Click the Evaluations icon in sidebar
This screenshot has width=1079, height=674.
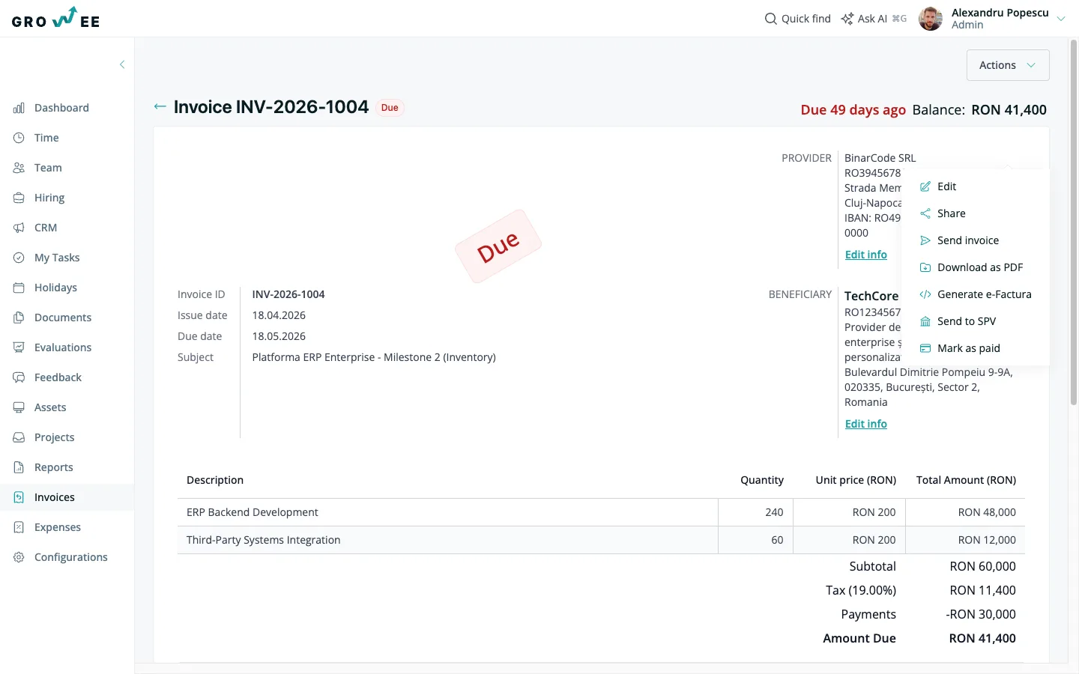19,347
